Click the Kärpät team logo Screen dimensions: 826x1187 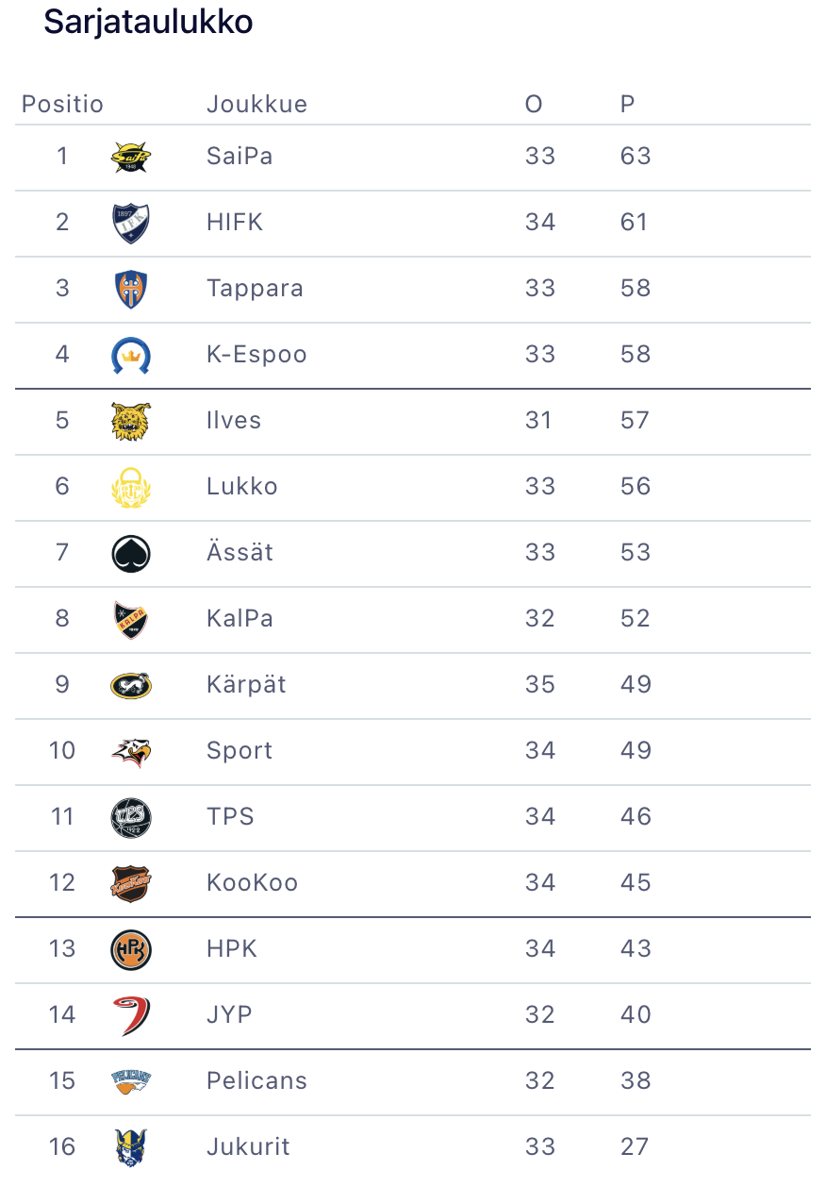tap(130, 685)
